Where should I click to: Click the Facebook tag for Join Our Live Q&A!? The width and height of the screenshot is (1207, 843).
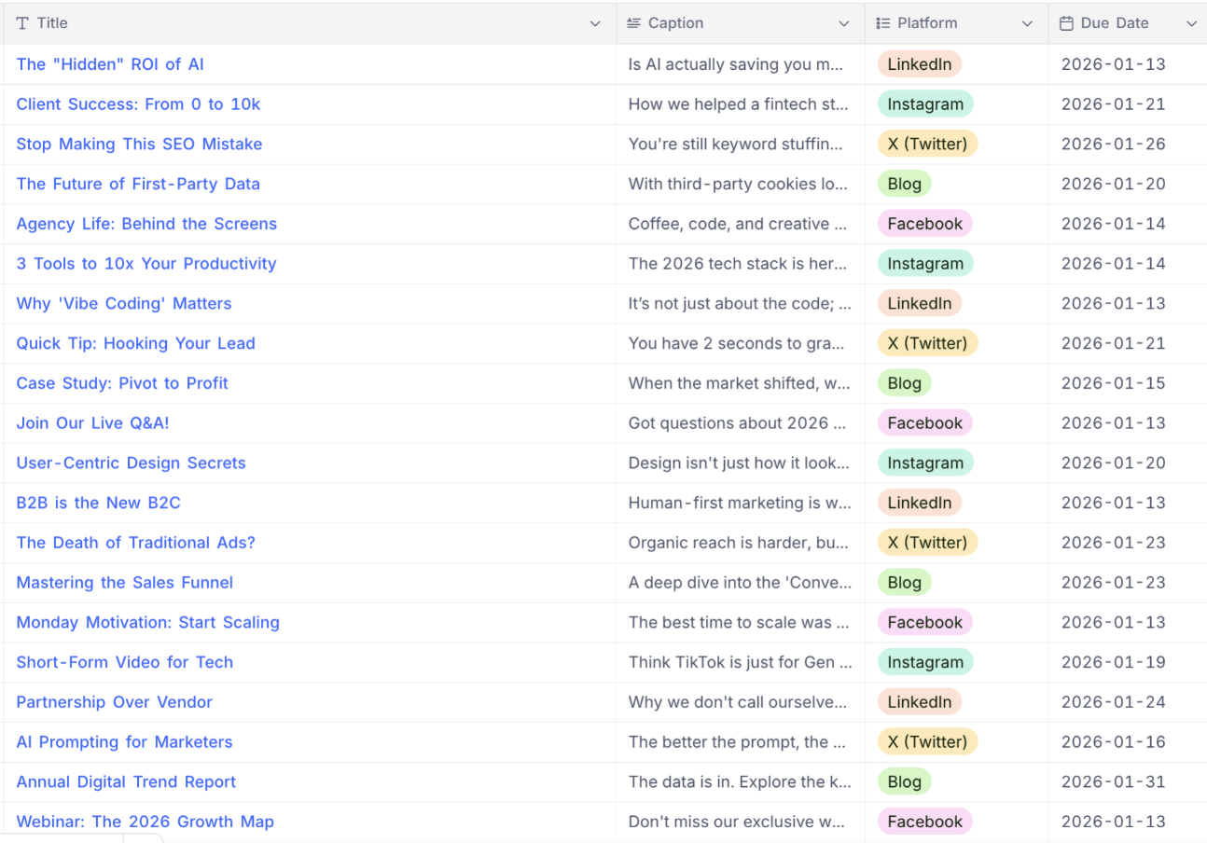tap(924, 423)
